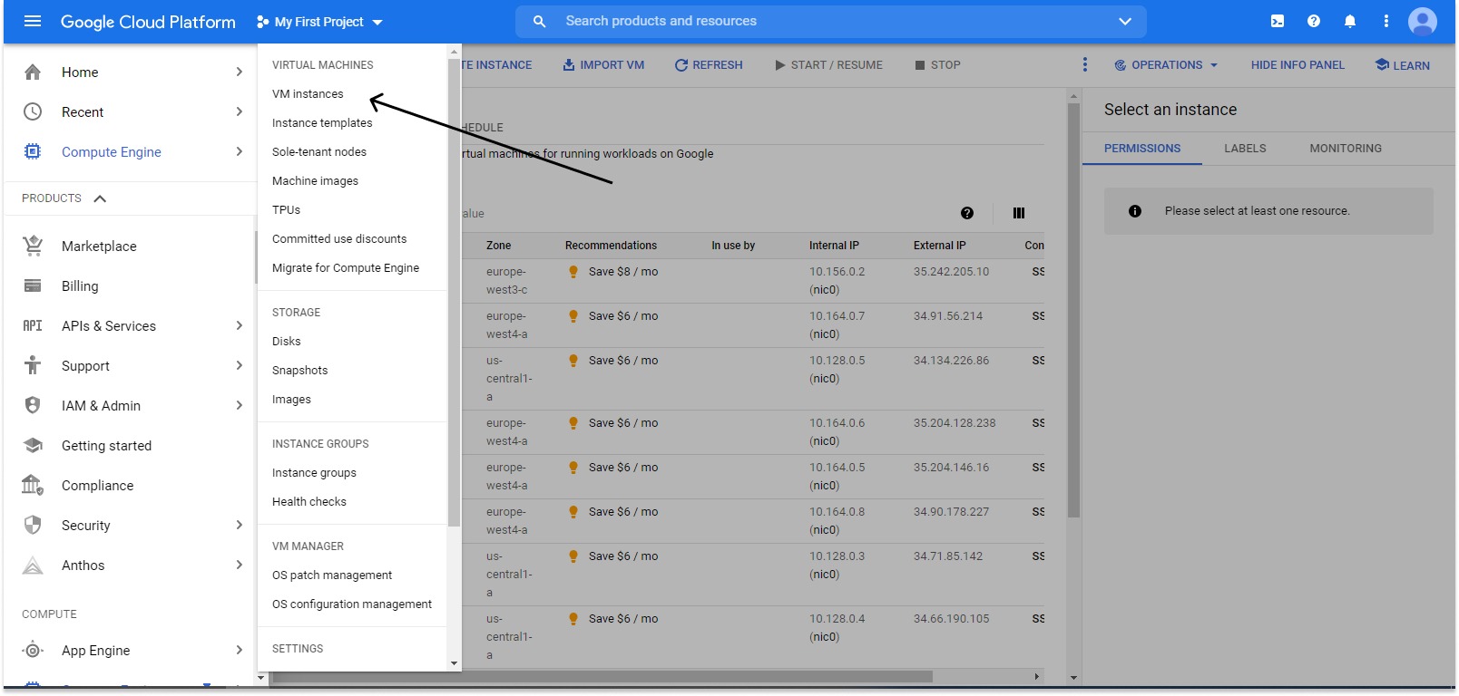This screenshot has height=696, width=1459.
Task: Expand the APIs & Services chevron
Action: (239, 325)
